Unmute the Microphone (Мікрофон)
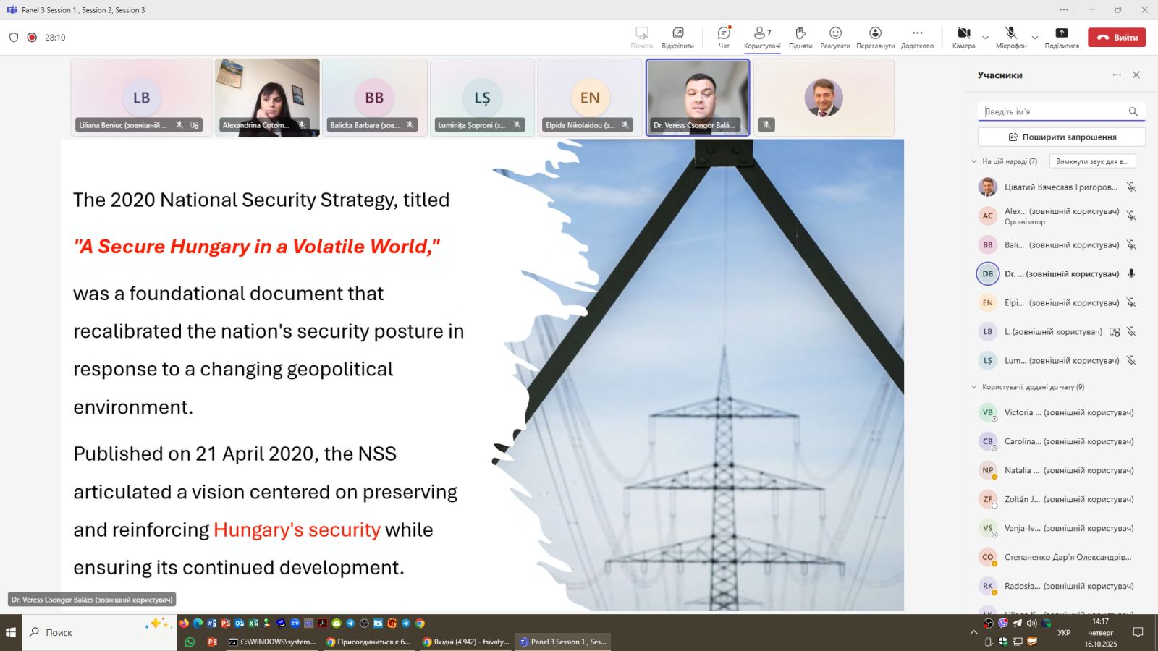Screen dimensions: 1158x651 1010,33
